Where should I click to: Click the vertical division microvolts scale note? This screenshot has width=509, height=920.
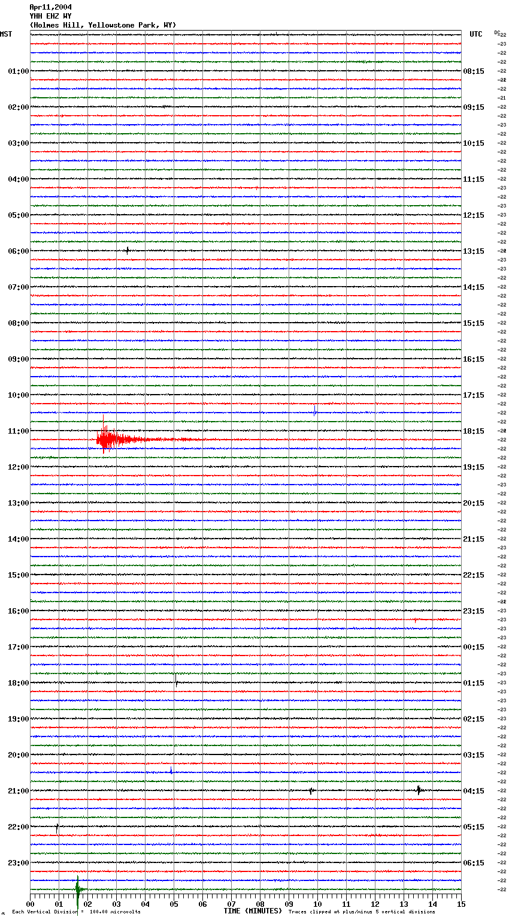[76, 912]
